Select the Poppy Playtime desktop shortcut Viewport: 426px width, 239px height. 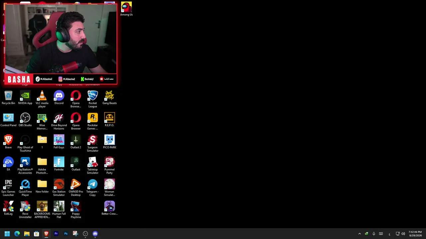pyautogui.click(x=76, y=210)
